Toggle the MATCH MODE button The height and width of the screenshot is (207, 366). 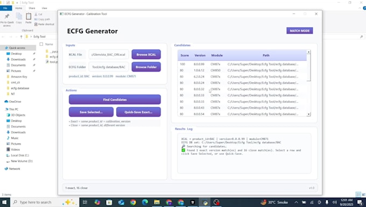point(300,31)
